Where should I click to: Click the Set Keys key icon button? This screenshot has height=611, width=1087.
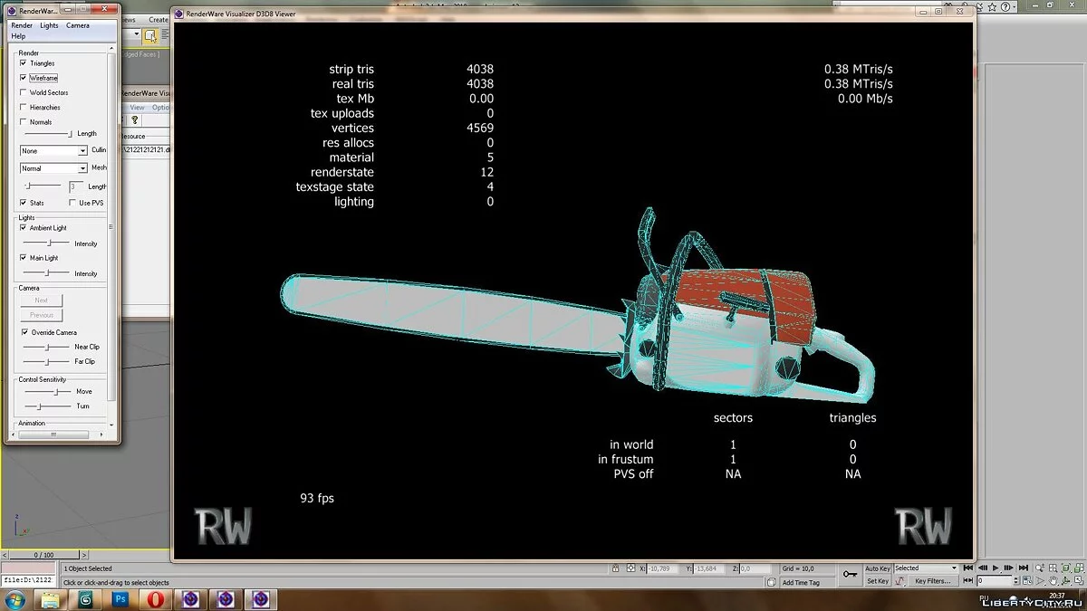(x=850, y=574)
